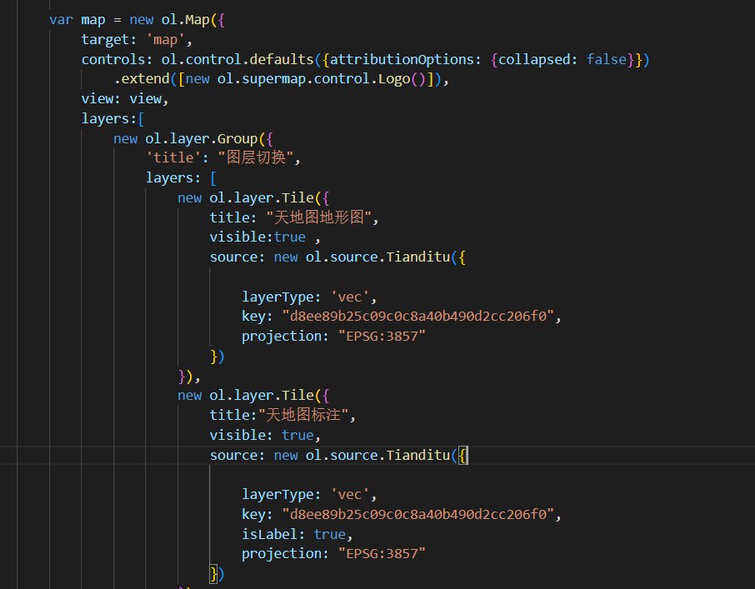Screen dimensions: 755x589
Task: Click the 'false' value after collapsed
Action: click(x=606, y=59)
